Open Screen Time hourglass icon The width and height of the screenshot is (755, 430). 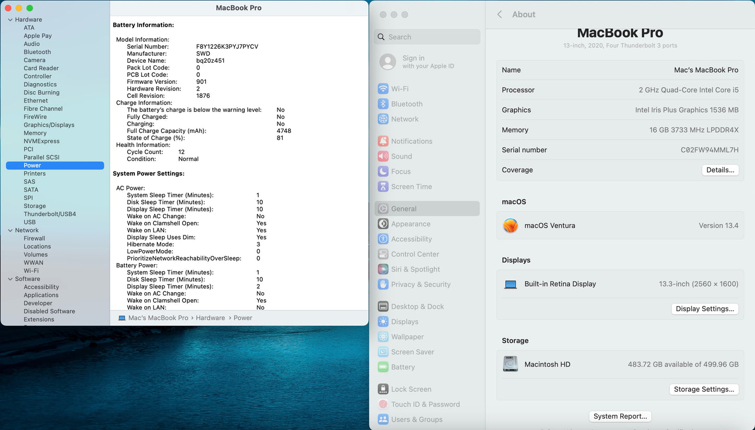point(383,187)
